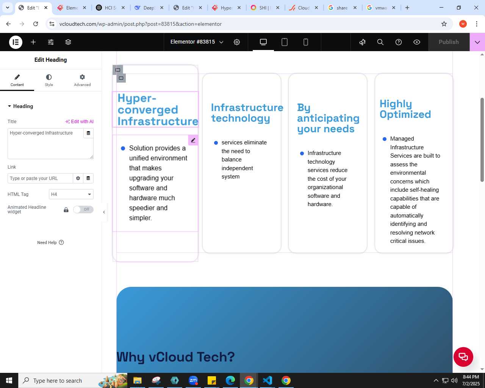Click the Animated Headline lock icon

(66, 210)
